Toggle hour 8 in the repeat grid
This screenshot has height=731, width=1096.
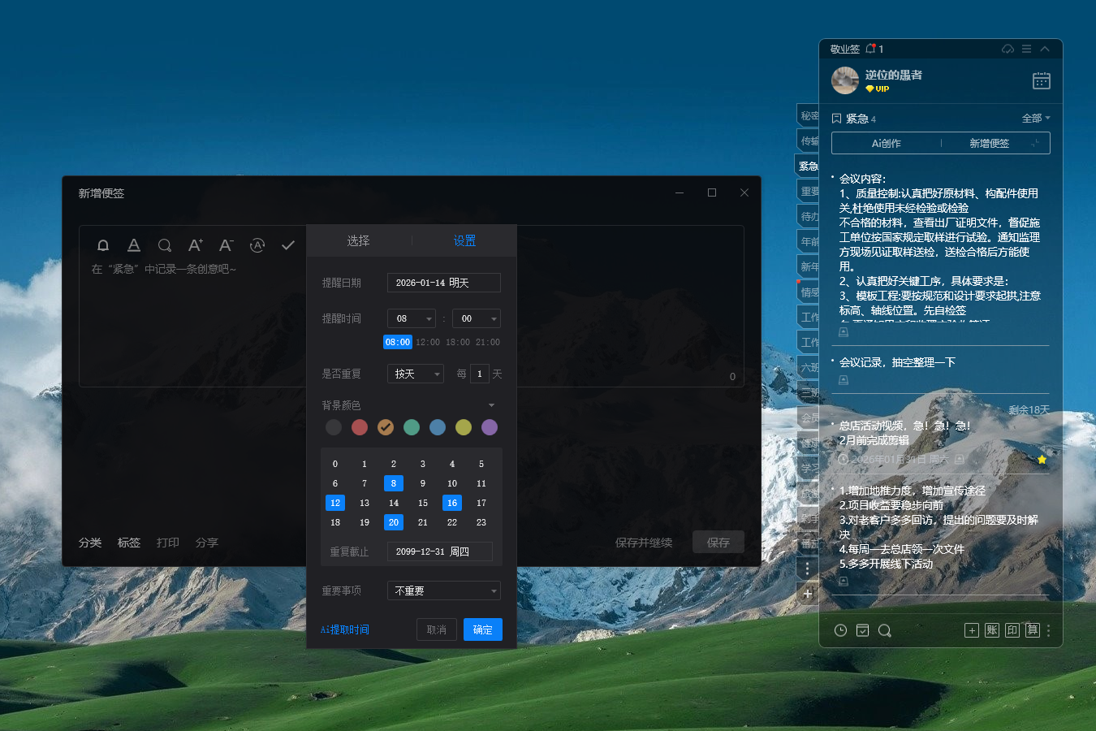pyautogui.click(x=394, y=483)
